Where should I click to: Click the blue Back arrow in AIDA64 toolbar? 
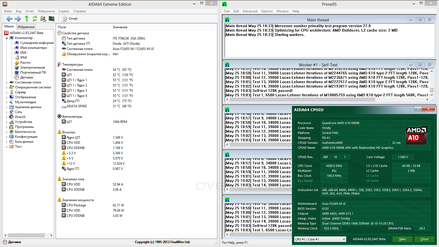pos(9,19)
